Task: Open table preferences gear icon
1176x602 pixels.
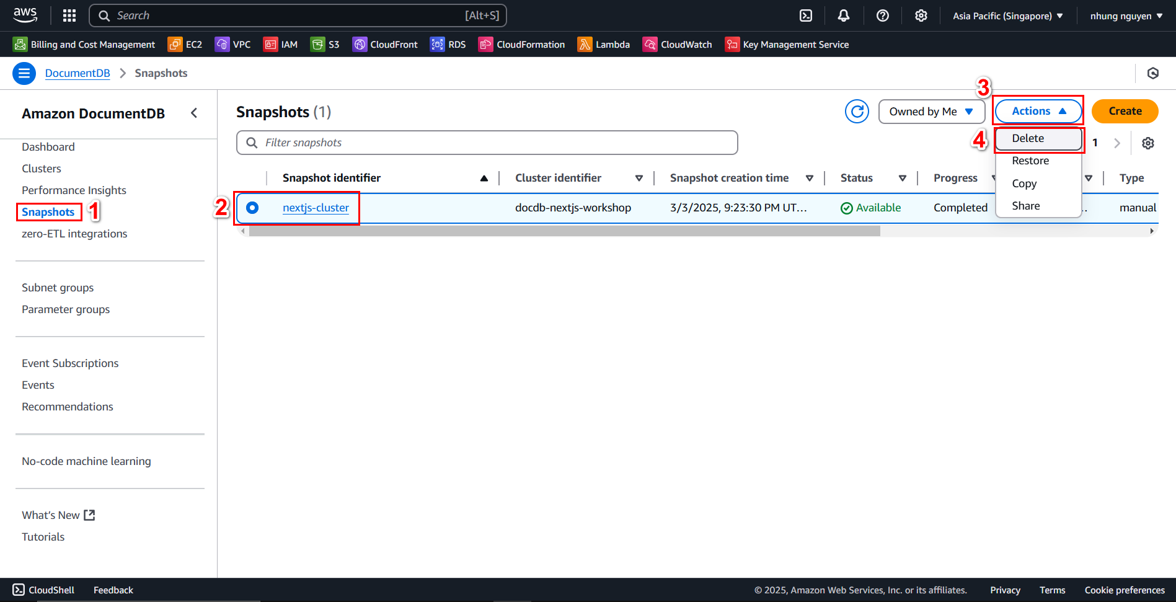Action: pos(1148,143)
